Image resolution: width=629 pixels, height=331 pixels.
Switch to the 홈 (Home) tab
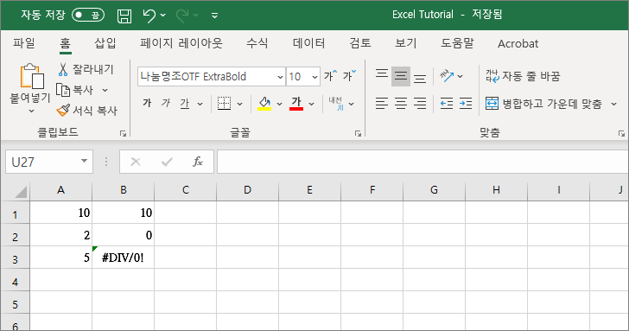65,43
